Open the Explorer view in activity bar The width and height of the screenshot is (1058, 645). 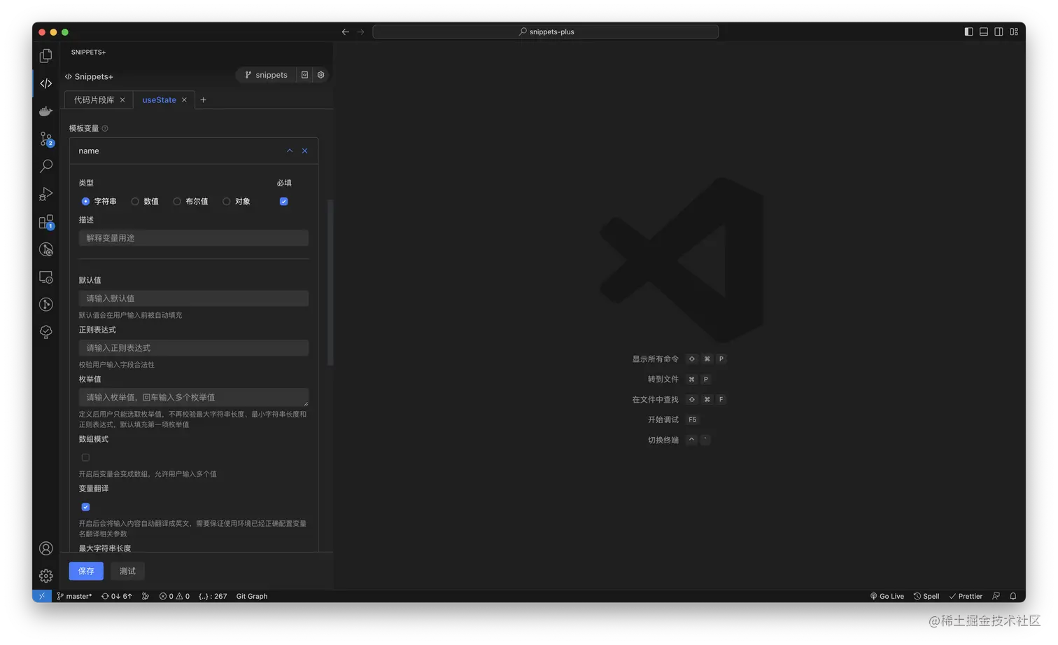45,55
